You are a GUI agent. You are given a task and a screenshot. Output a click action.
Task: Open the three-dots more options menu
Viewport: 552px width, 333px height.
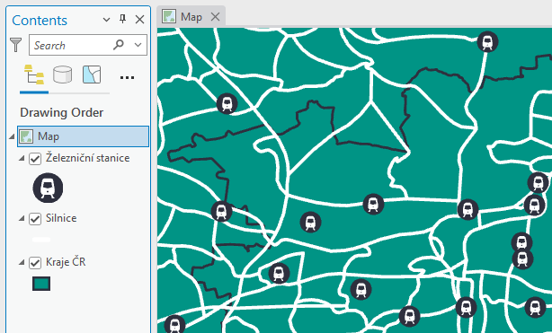click(127, 78)
